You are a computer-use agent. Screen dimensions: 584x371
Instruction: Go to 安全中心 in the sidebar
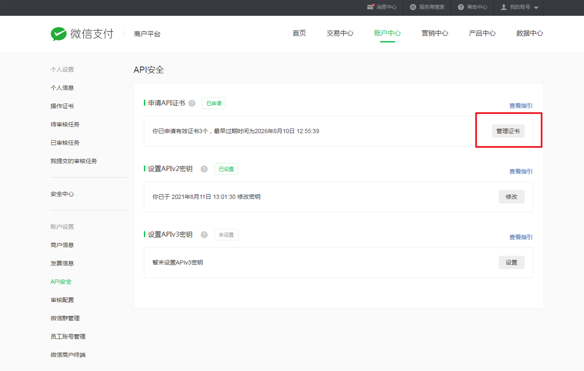click(x=62, y=194)
